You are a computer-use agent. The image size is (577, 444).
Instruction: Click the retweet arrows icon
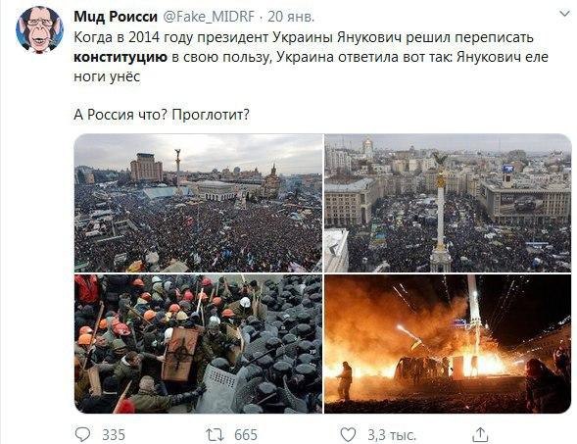(215, 435)
